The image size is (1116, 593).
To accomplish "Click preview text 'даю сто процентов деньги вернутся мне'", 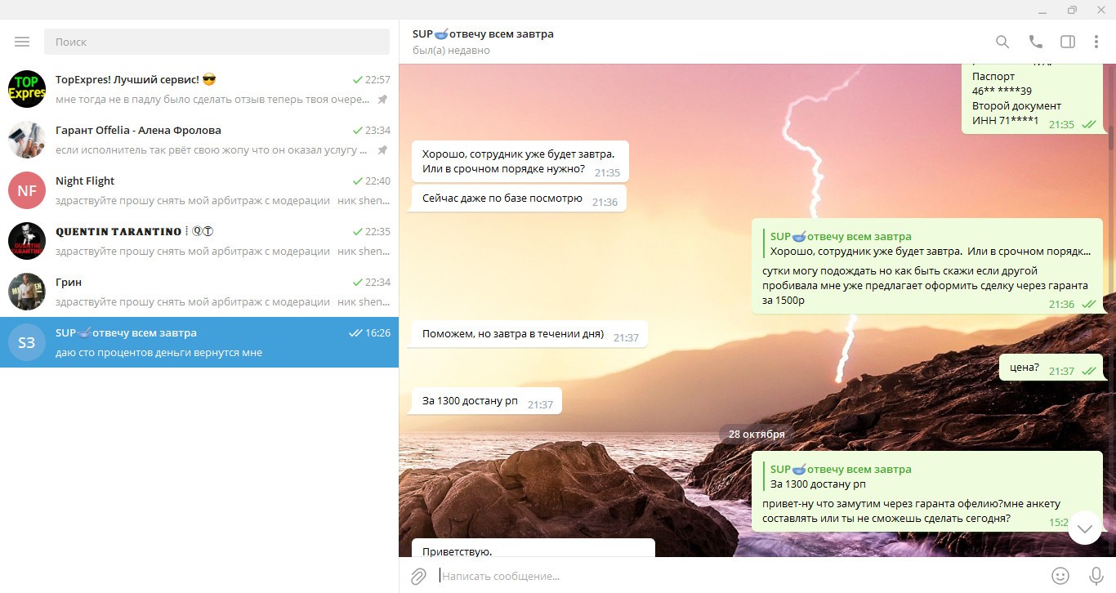I will [158, 353].
